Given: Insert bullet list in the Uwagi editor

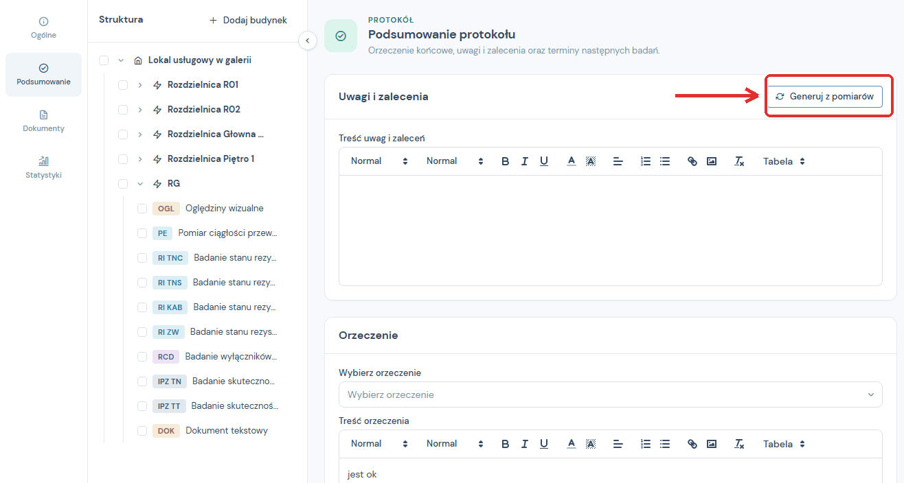Looking at the screenshot, I should 665,161.
